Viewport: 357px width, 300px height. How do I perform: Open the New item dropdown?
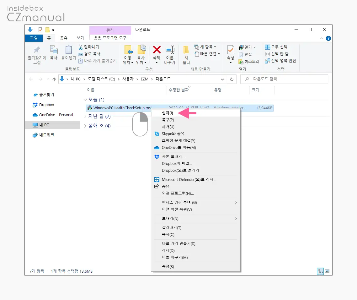(x=205, y=47)
